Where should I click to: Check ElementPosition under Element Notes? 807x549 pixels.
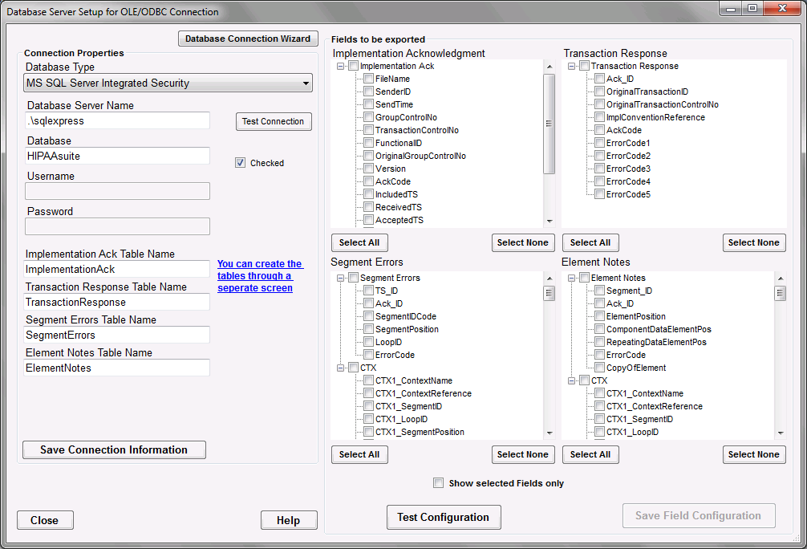(599, 316)
